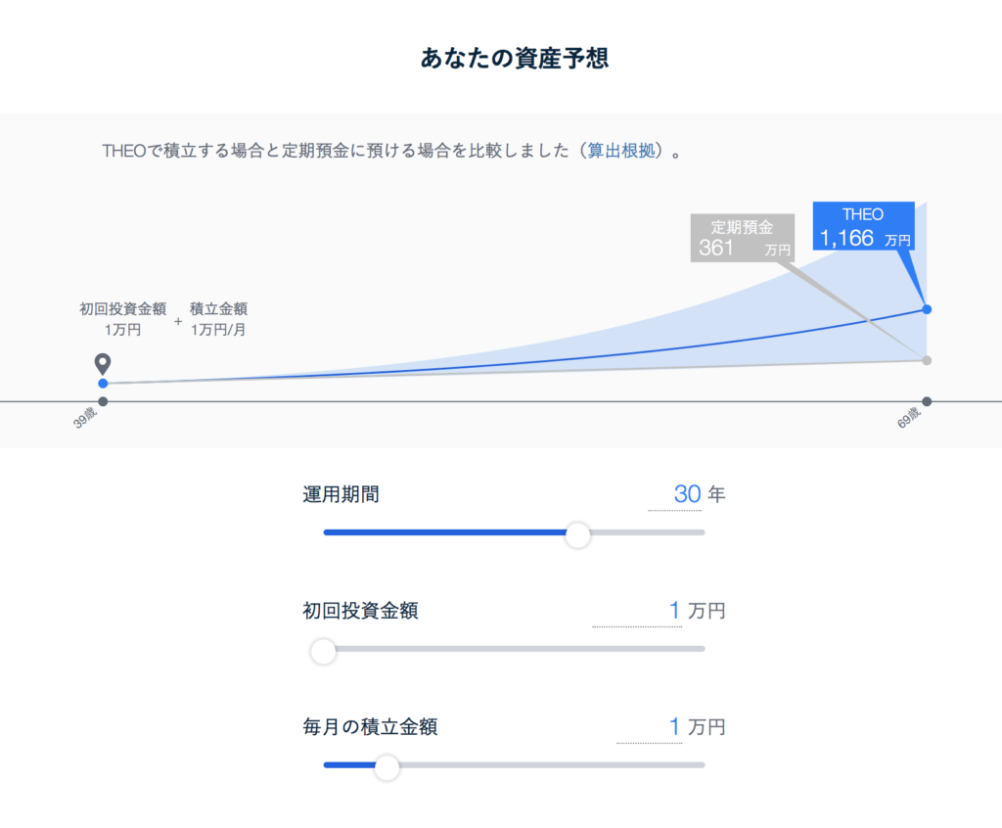Click the 39歳 axis marker dot
Screen dimensions: 1002x828
pos(103,401)
